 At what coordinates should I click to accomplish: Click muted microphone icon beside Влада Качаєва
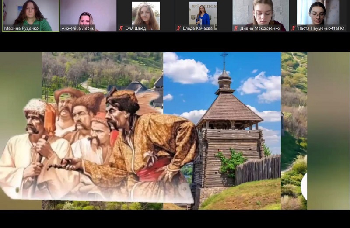tap(178, 28)
